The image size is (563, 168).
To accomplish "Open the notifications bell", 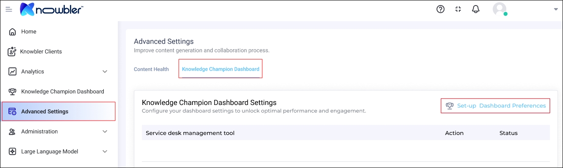I will (x=475, y=9).
